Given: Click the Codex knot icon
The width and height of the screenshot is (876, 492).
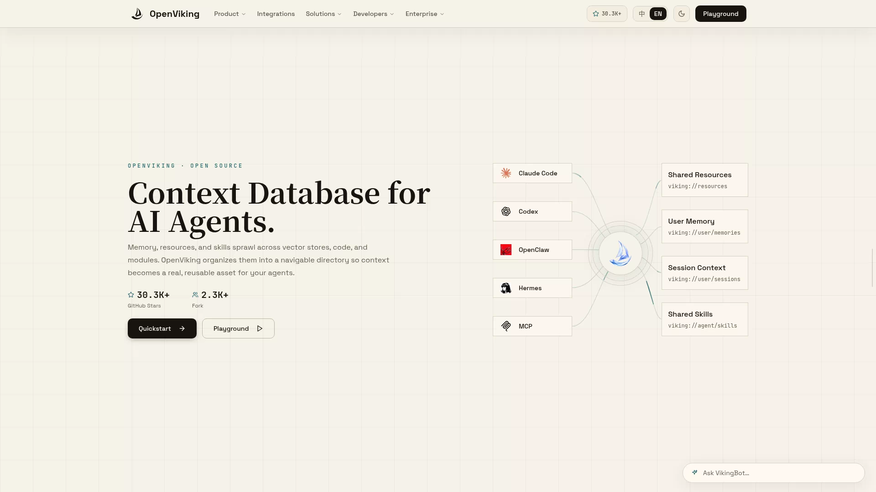Looking at the screenshot, I should (x=506, y=211).
